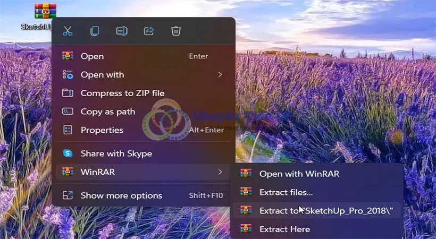Choose Copy as path
The height and width of the screenshot is (239, 436).
coord(107,112)
